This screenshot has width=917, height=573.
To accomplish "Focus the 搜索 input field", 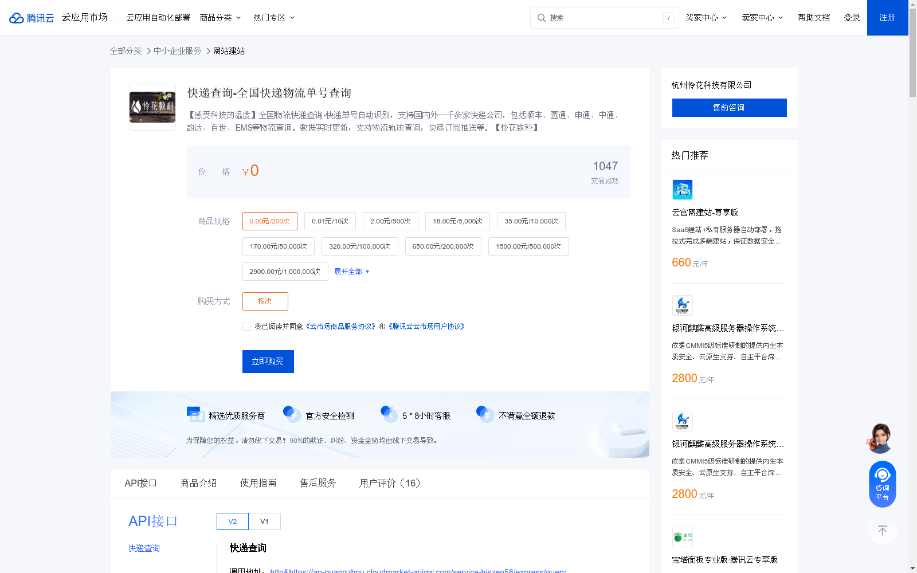I will (605, 18).
